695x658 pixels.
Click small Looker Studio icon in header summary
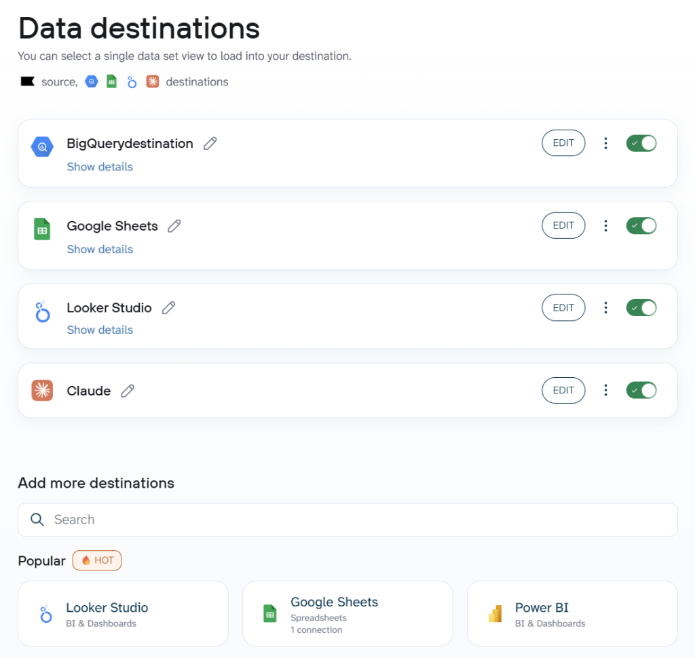click(x=132, y=82)
